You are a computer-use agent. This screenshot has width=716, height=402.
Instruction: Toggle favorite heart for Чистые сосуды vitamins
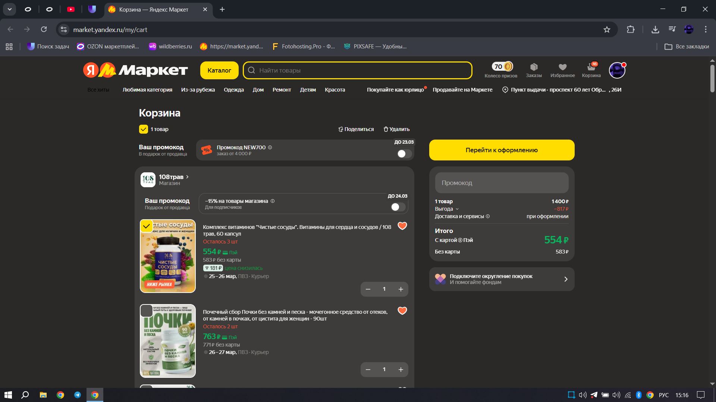(402, 226)
